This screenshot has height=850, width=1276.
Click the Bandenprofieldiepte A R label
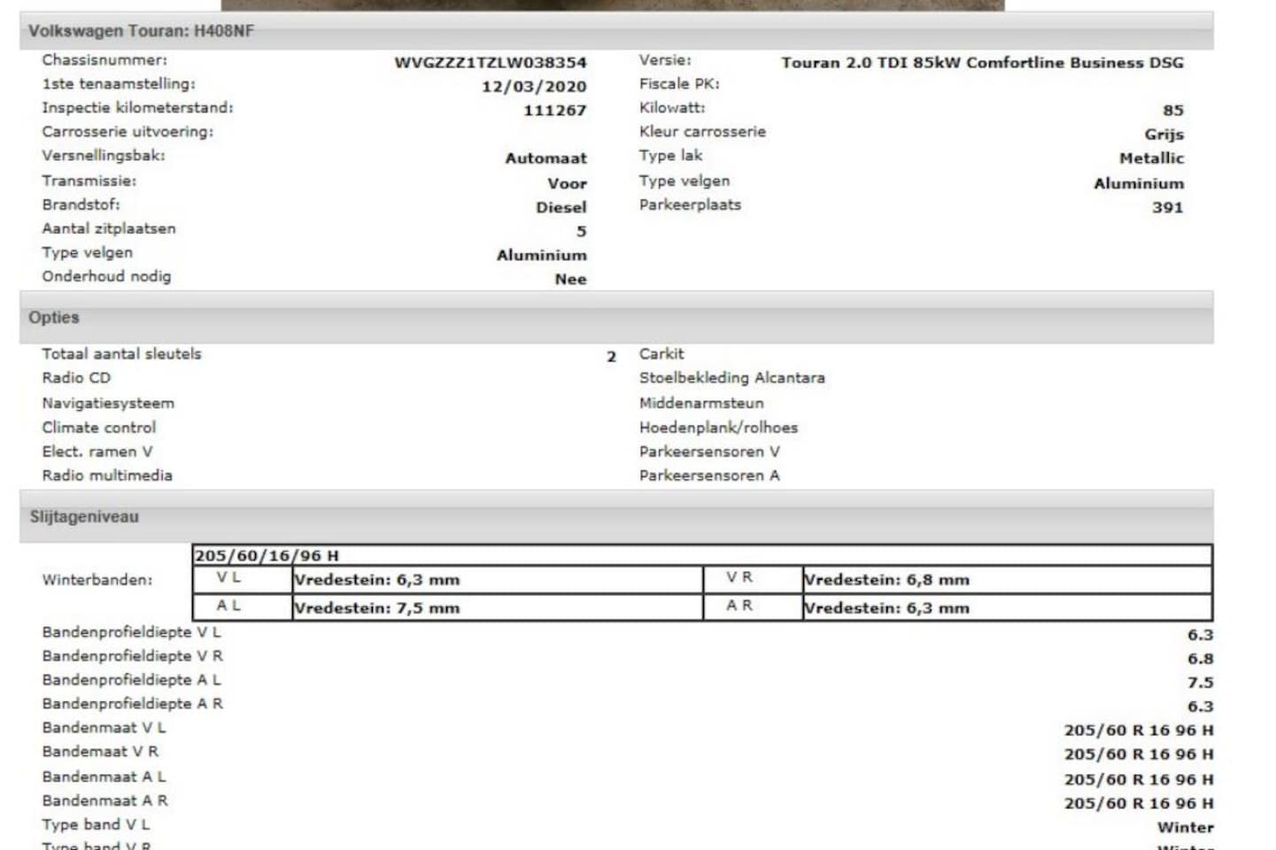[133, 705]
